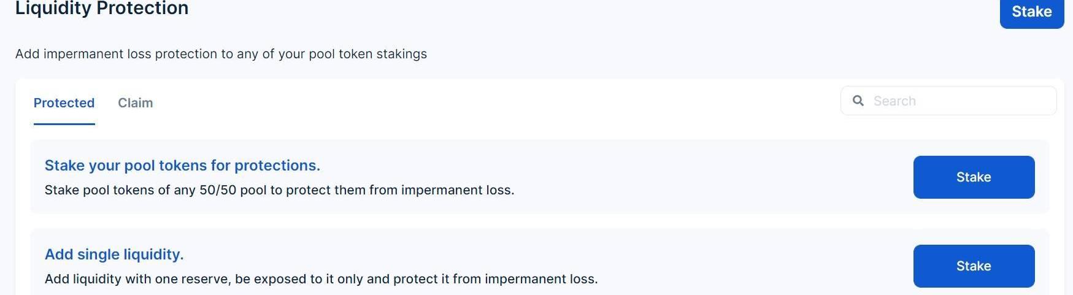Click the Liquidity Protection page title

[102, 9]
